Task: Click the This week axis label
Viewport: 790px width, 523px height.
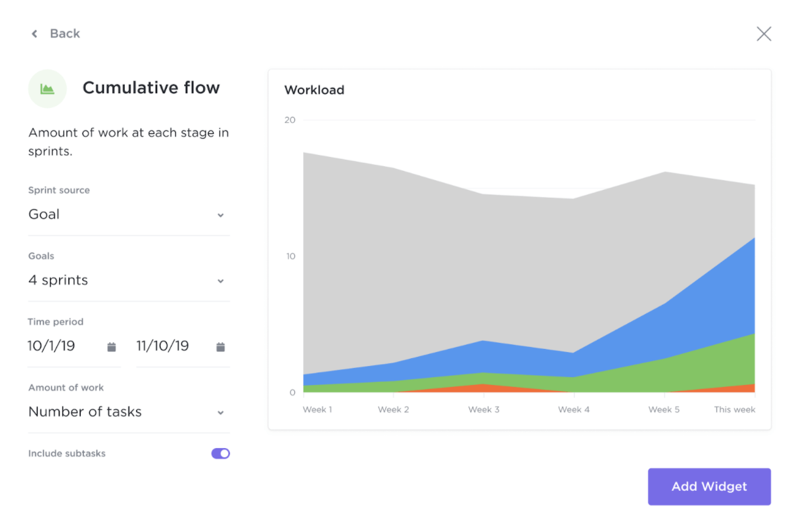Action: point(735,409)
